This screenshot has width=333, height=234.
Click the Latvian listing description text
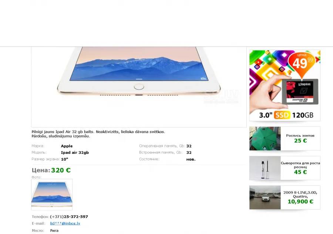point(98,134)
